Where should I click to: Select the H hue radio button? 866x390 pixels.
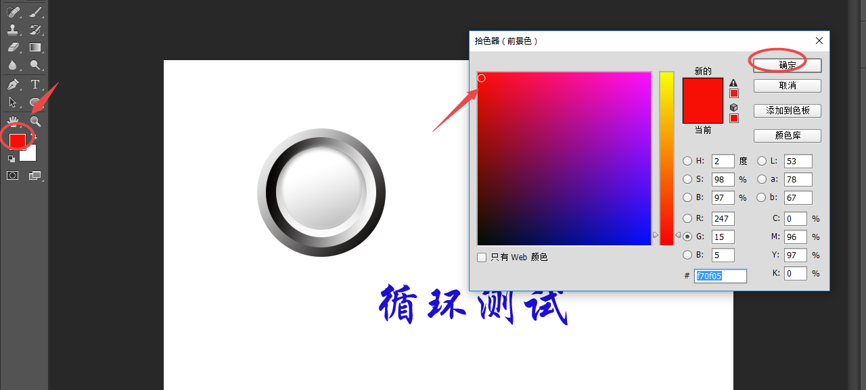[x=687, y=161]
